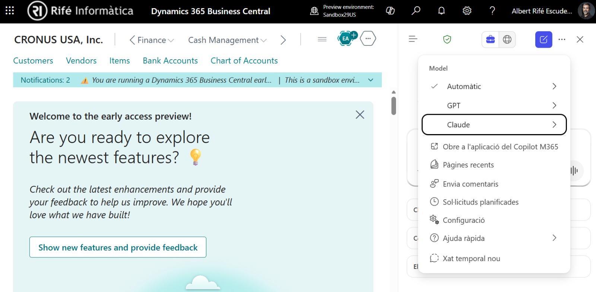The height and width of the screenshot is (292, 596).
Task: Click the hamburger lines icon beside navigation
Action: pos(322,39)
